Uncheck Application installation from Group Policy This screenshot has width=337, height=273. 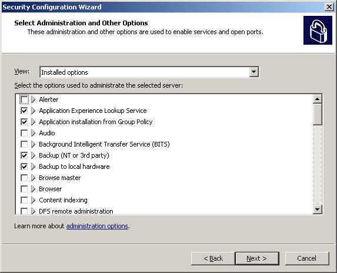click(x=24, y=122)
